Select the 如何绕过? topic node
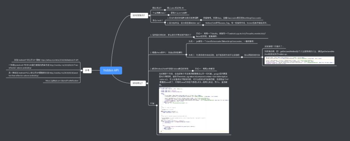The height and width of the screenshot is (141, 350). tap(138, 83)
